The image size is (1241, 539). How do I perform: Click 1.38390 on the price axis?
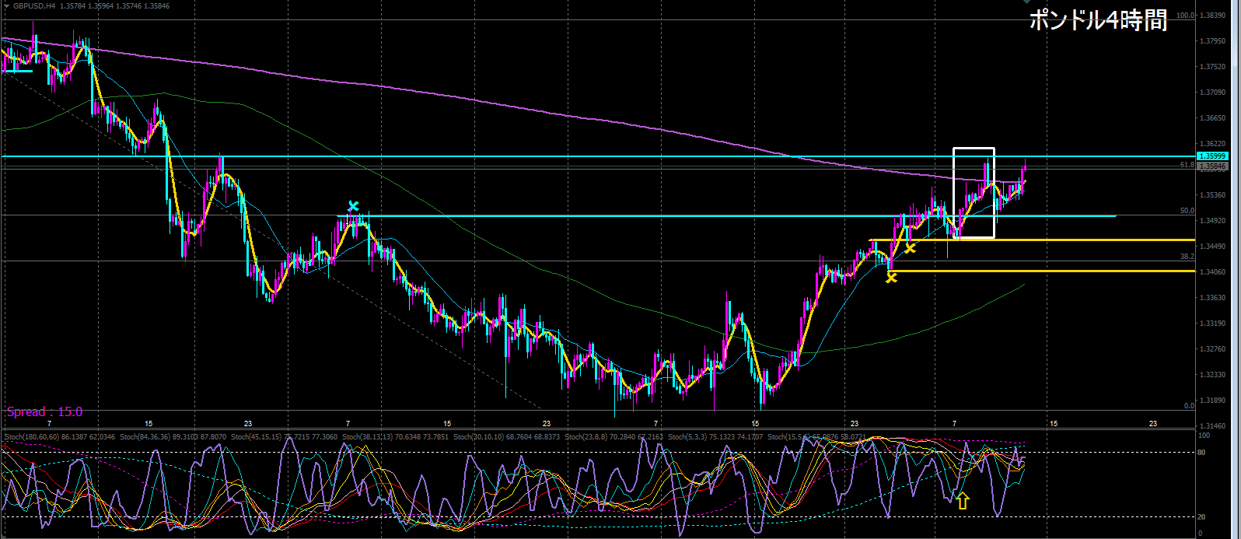[1214, 16]
